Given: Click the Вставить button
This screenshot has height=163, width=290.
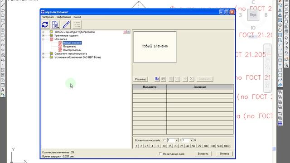Looking at the screenshot, I should coord(203,154).
